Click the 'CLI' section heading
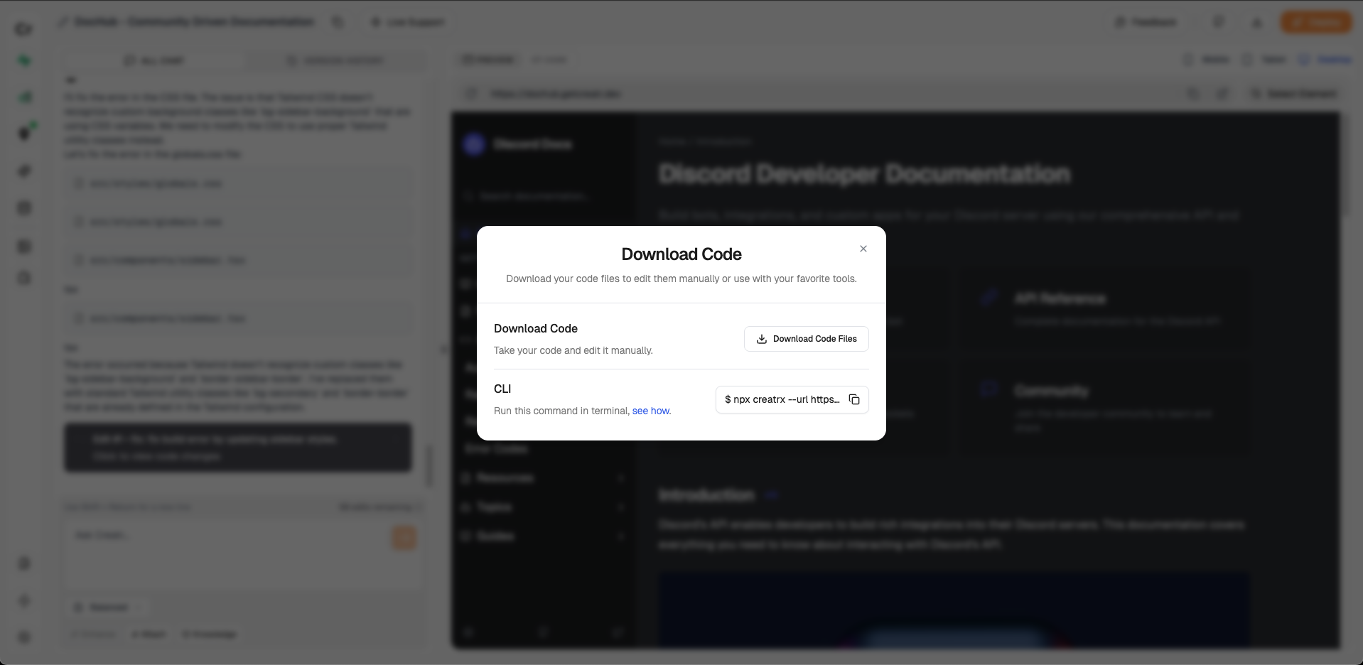 click(502, 389)
